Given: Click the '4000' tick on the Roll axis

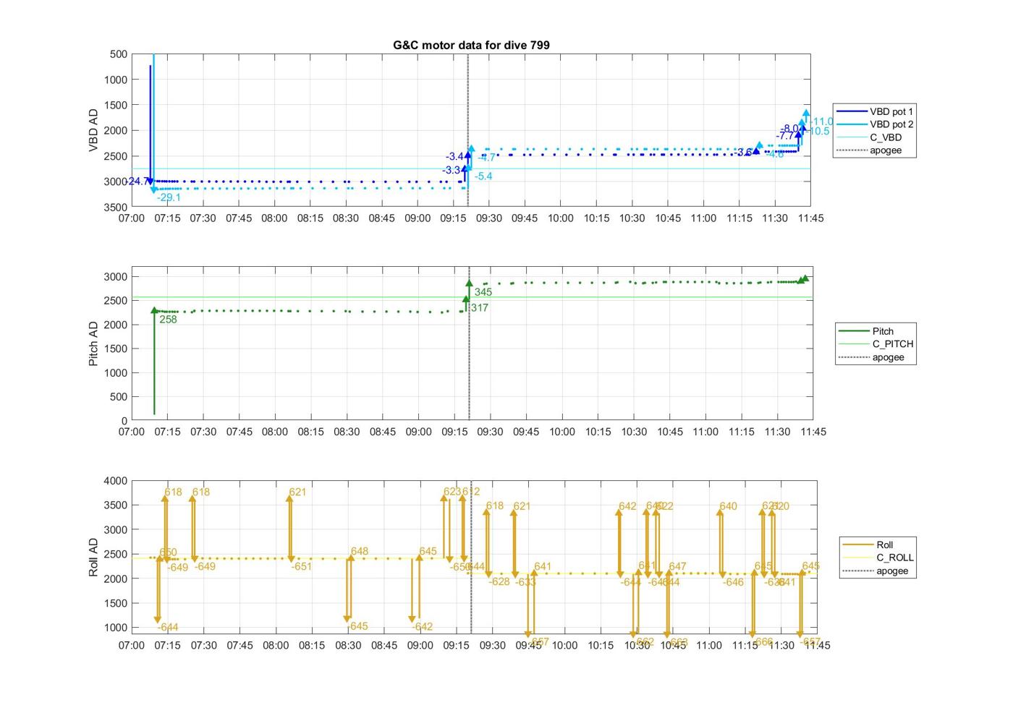Looking at the screenshot, I should point(116,481).
